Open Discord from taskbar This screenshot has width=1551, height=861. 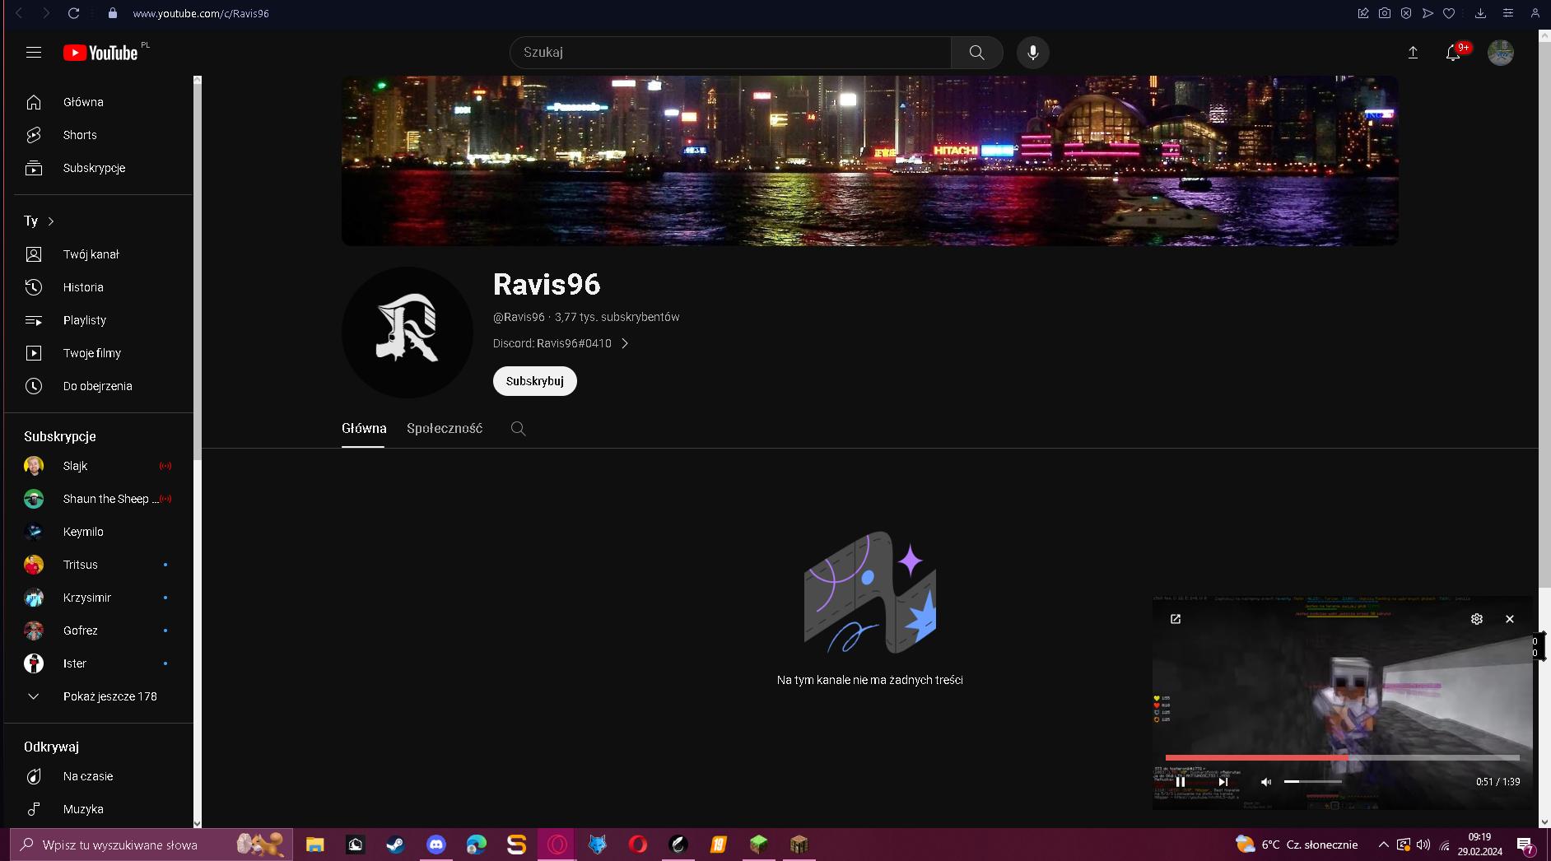(436, 845)
